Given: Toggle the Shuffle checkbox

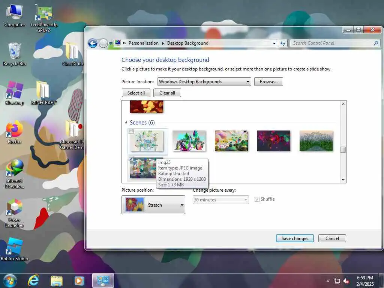Looking at the screenshot, I should pos(257,199).
